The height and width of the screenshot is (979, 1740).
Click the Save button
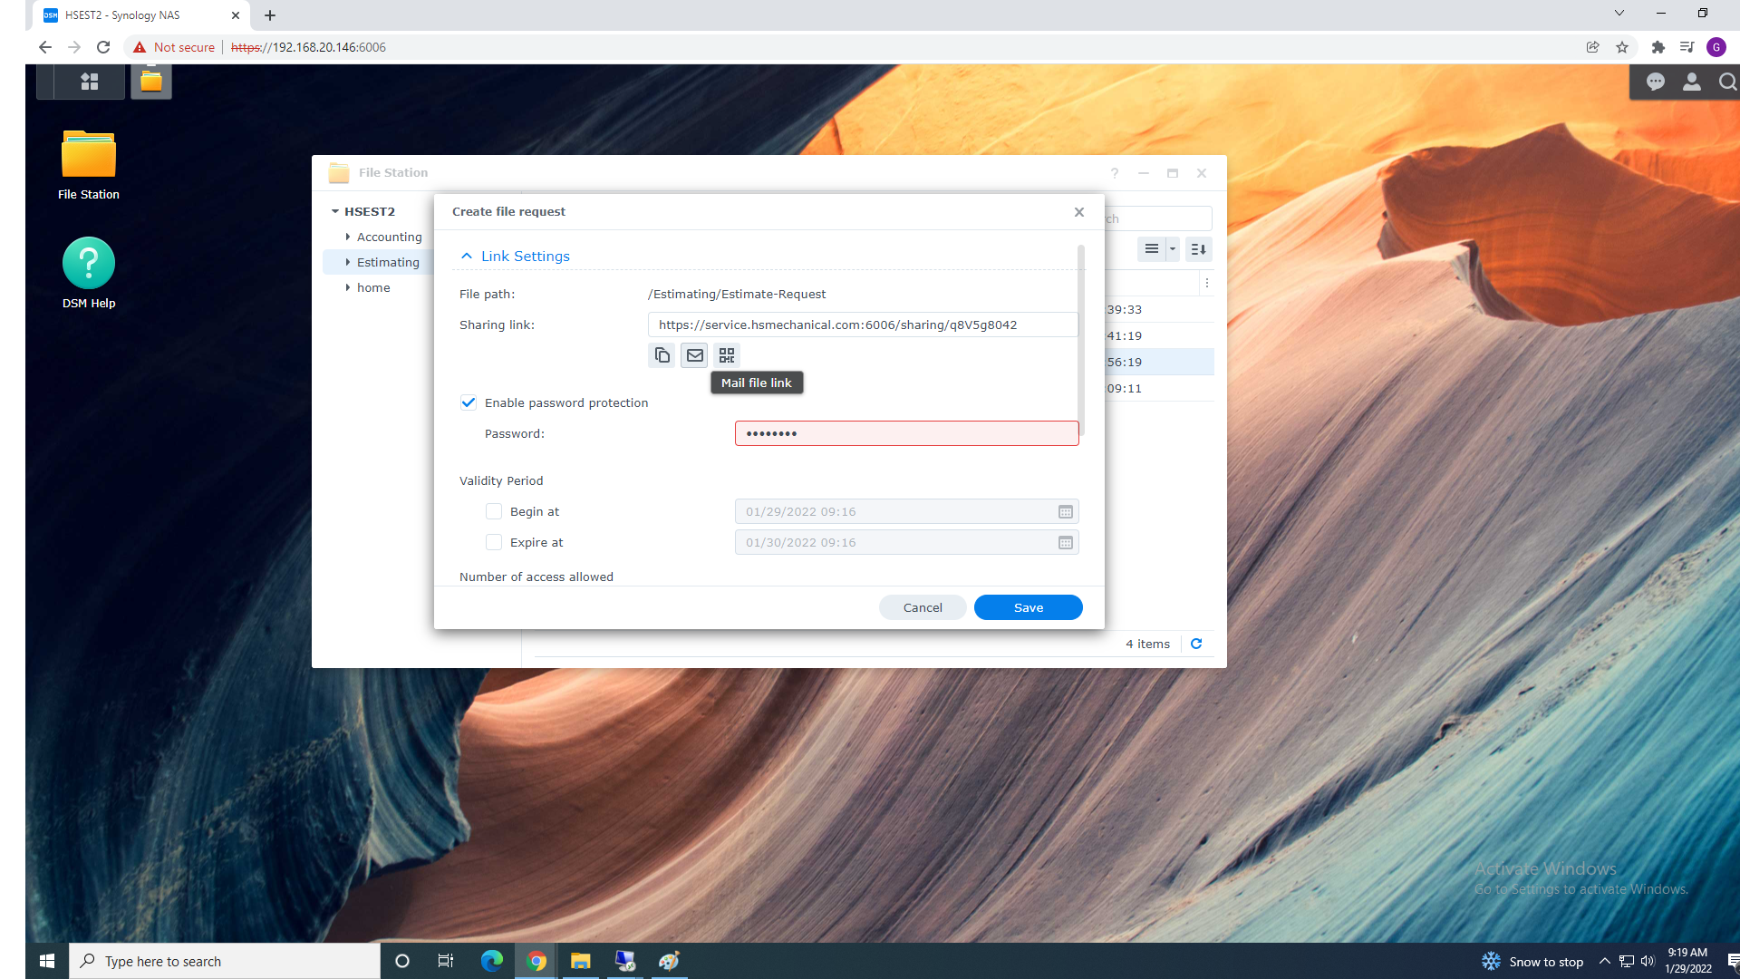[1028, 607]
